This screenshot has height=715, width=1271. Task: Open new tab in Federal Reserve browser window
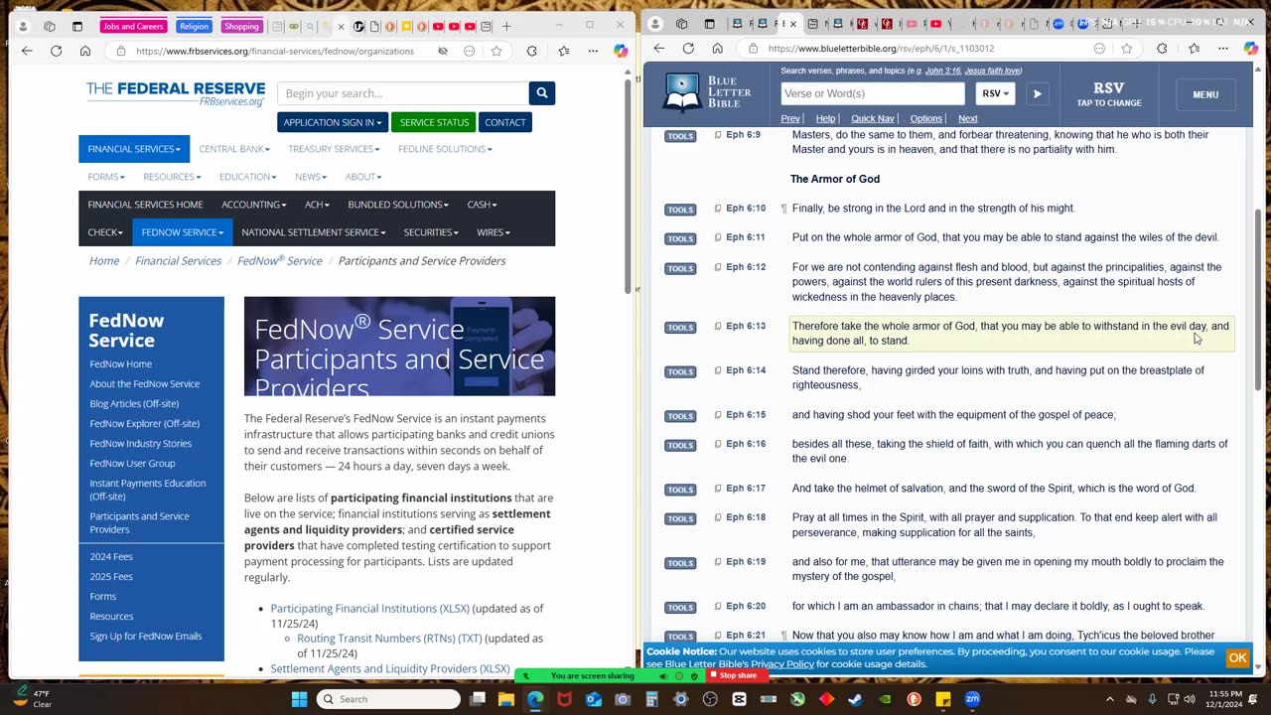pyautogui.click(x=506, y=26)
